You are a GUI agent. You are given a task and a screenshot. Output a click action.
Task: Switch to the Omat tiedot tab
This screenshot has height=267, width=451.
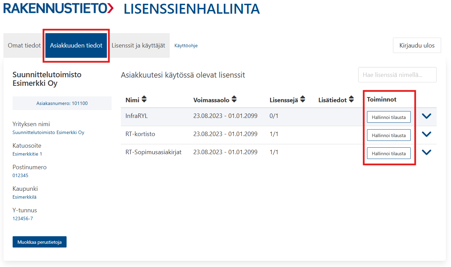point(24,45)
